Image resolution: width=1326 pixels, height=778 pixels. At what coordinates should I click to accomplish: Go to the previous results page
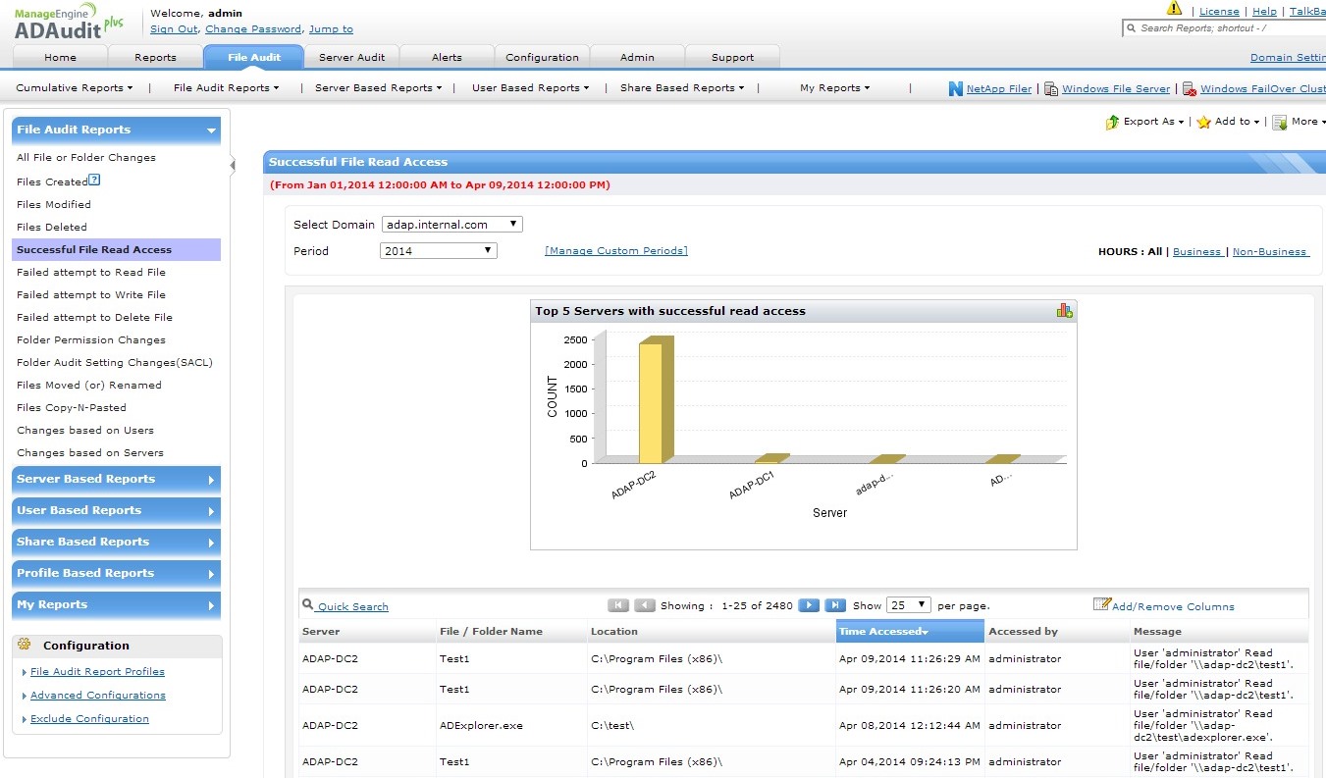(645, 605)
